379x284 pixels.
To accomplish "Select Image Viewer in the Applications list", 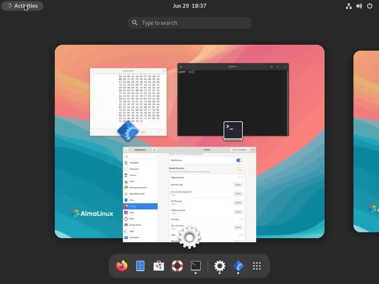I will pyautogui.click(x=140, y=225).
